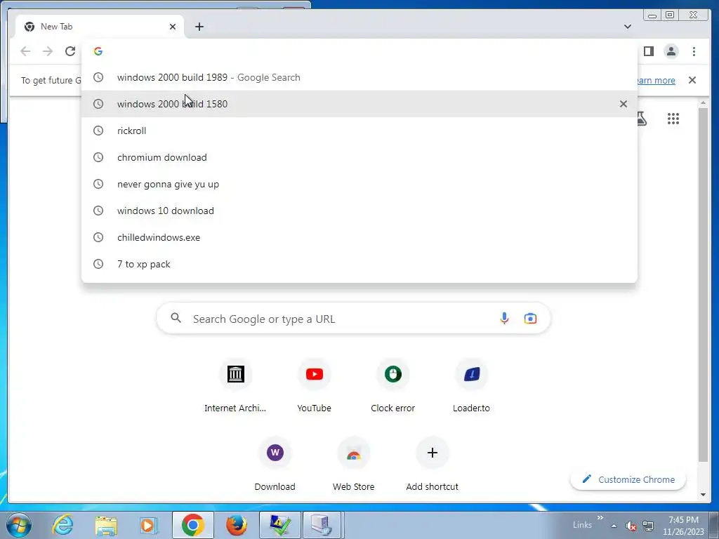Toggle the side panel icon
Screen dimensions: 719x539
pyautogui.click(x=648, y=51)
